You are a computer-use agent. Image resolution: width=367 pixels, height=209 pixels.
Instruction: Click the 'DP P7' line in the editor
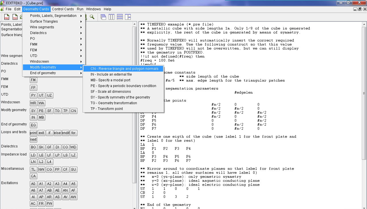(x=200, y=129)
